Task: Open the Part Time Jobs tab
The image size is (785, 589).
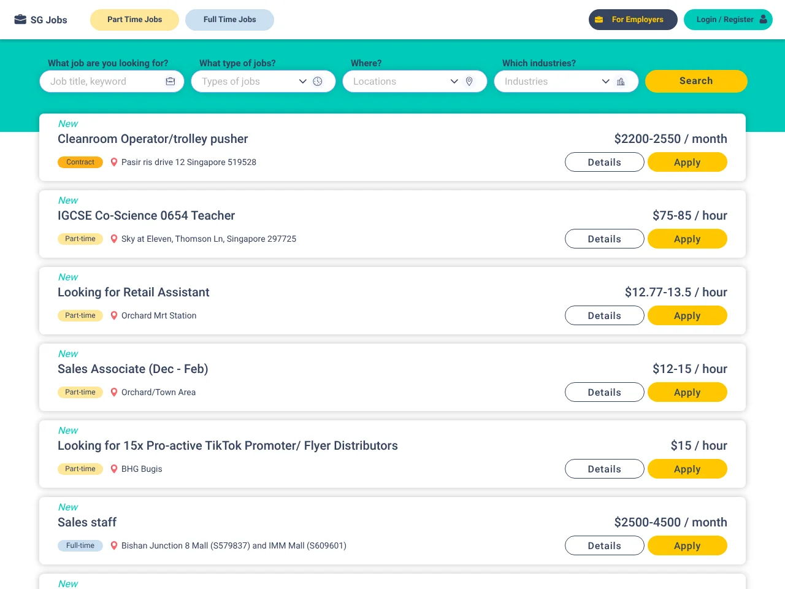Action: [x=134, y=20]
